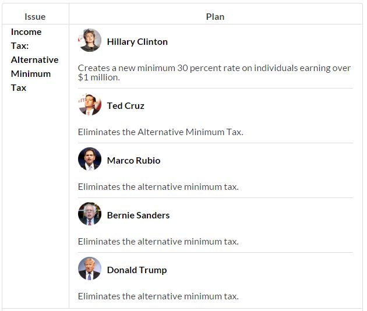Screen dimensions: 367x311
Task: Select the Income Tax: Alternative Minimum Tax cell
Action: 34,60
